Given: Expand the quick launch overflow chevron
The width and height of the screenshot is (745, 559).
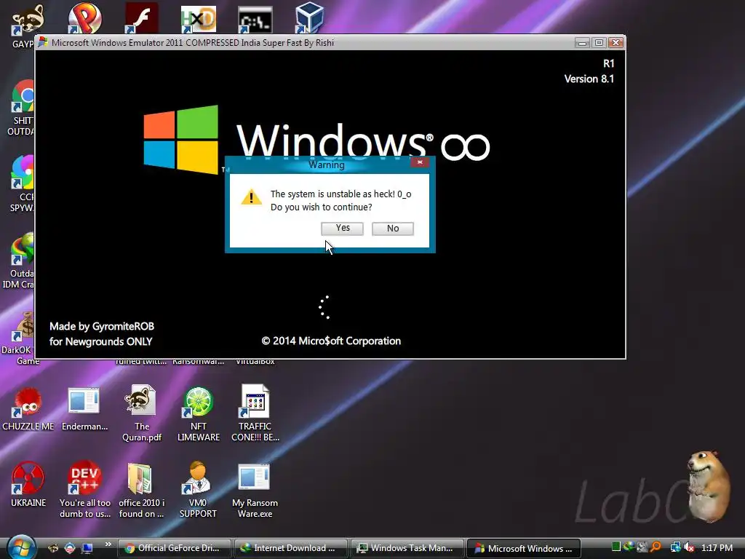Looking at the screenshot, I should click(108, 544).
